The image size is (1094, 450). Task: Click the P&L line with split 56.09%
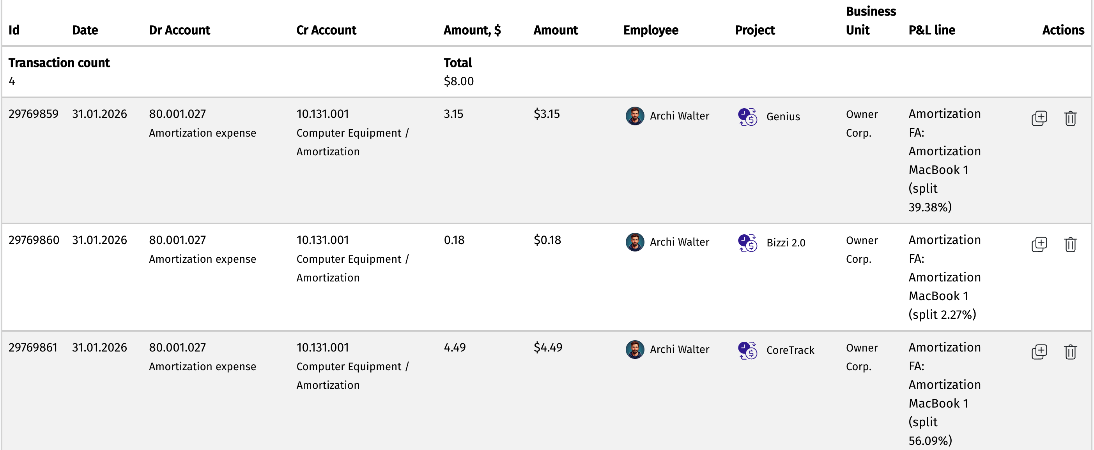click(945, 394)
